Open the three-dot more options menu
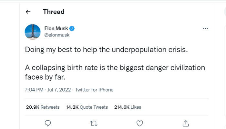 pos(205,28)
